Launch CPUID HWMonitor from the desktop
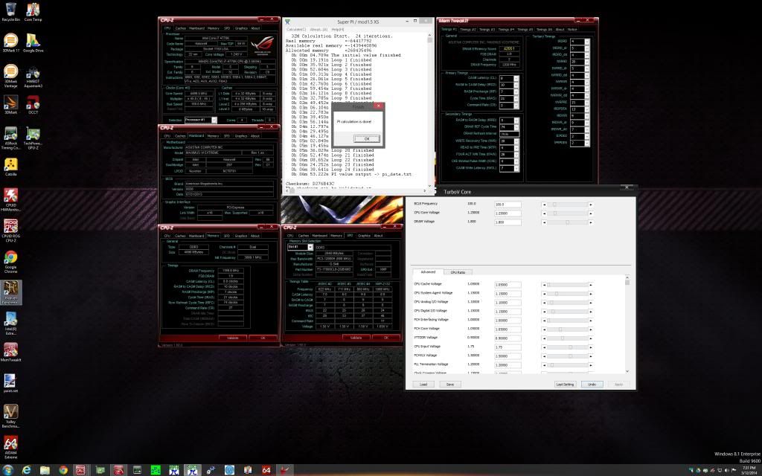Image resolution: width=762 pixels, height=476 pixels. 10,200
